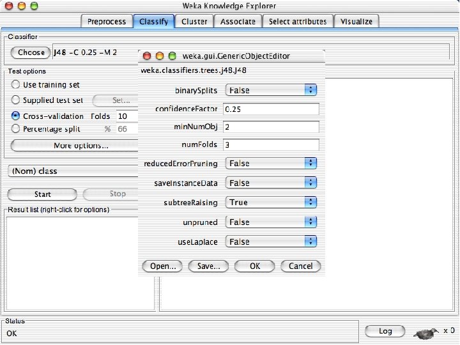Close the GenericObjectEditor dialog with red button
The height and width of the screenshot is (345, 460).
point(147,56)
